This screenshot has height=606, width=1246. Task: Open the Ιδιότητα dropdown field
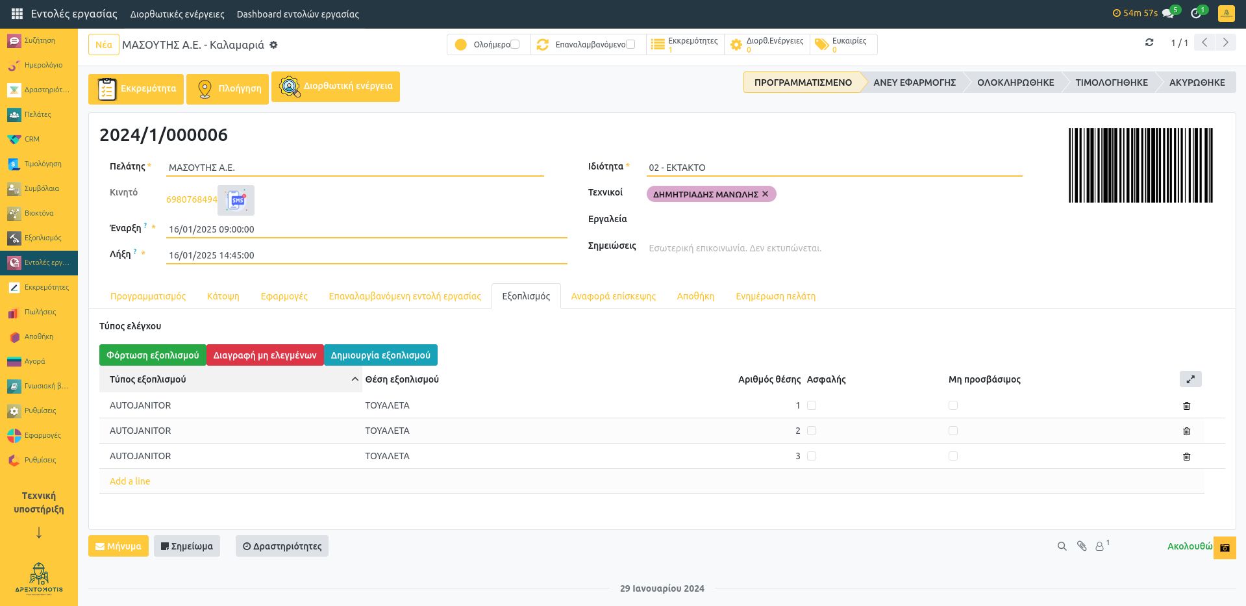pyautogui.click(x=834, y=168)
